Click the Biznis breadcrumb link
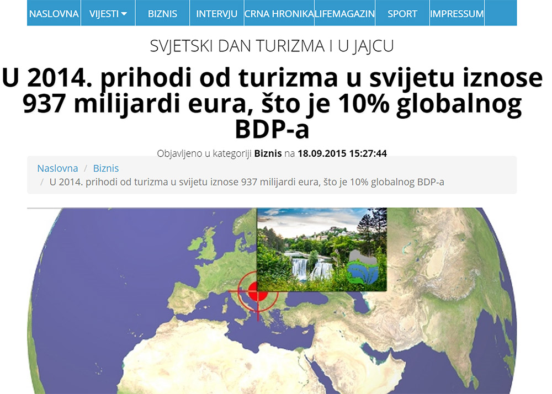The image size is (552, 394). 106,168
